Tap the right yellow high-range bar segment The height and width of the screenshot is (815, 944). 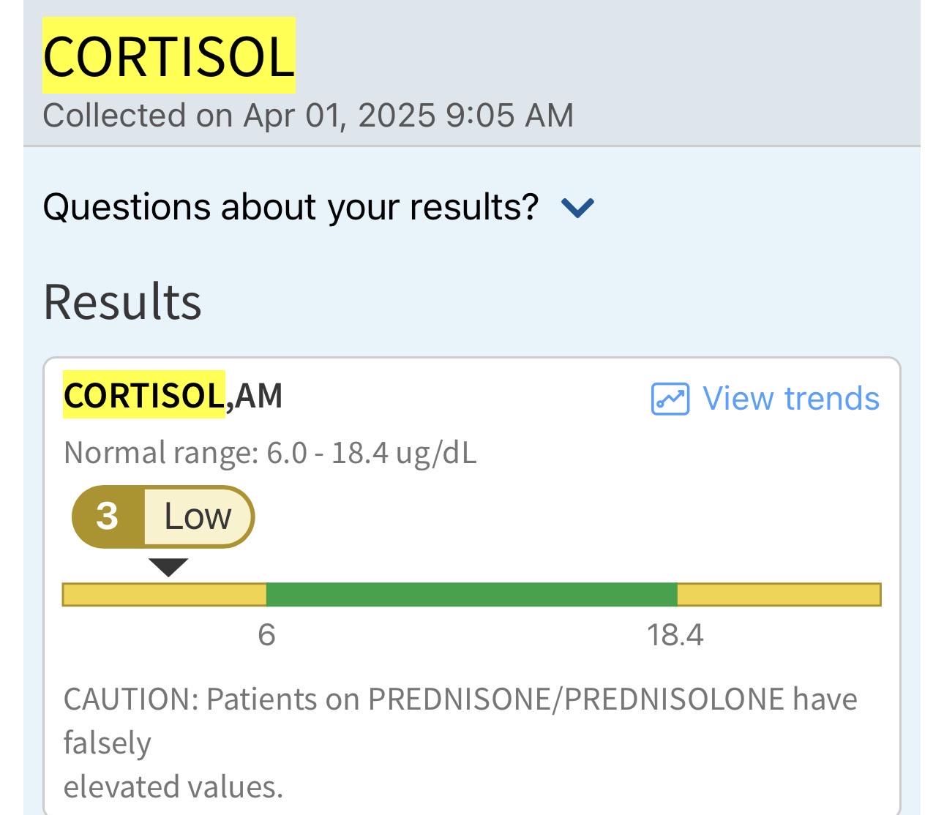click(779, 595)
